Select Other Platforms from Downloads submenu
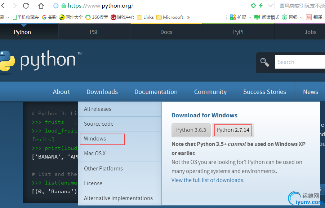This screenshot has height=208, width=325. click(x=120, y=169)
